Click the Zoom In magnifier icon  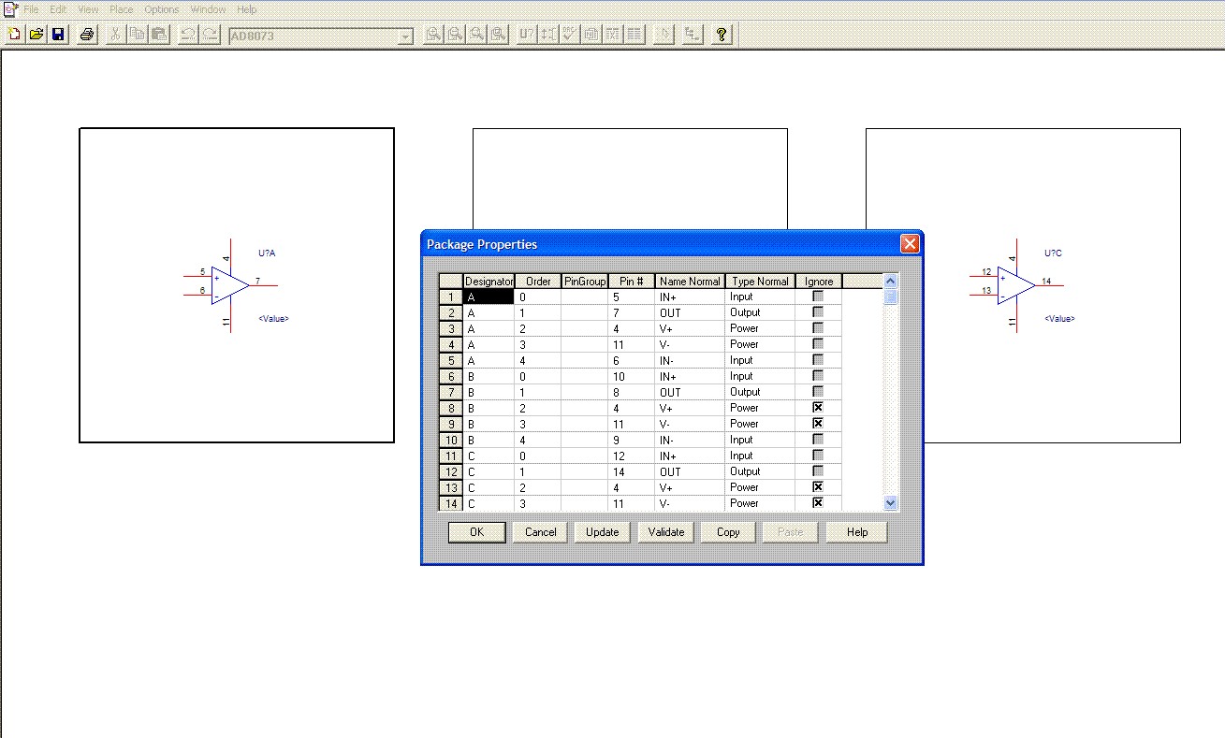[433, 35]
